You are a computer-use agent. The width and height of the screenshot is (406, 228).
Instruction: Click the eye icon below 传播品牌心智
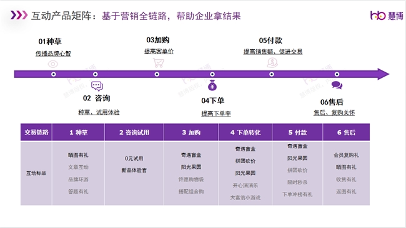53,64
